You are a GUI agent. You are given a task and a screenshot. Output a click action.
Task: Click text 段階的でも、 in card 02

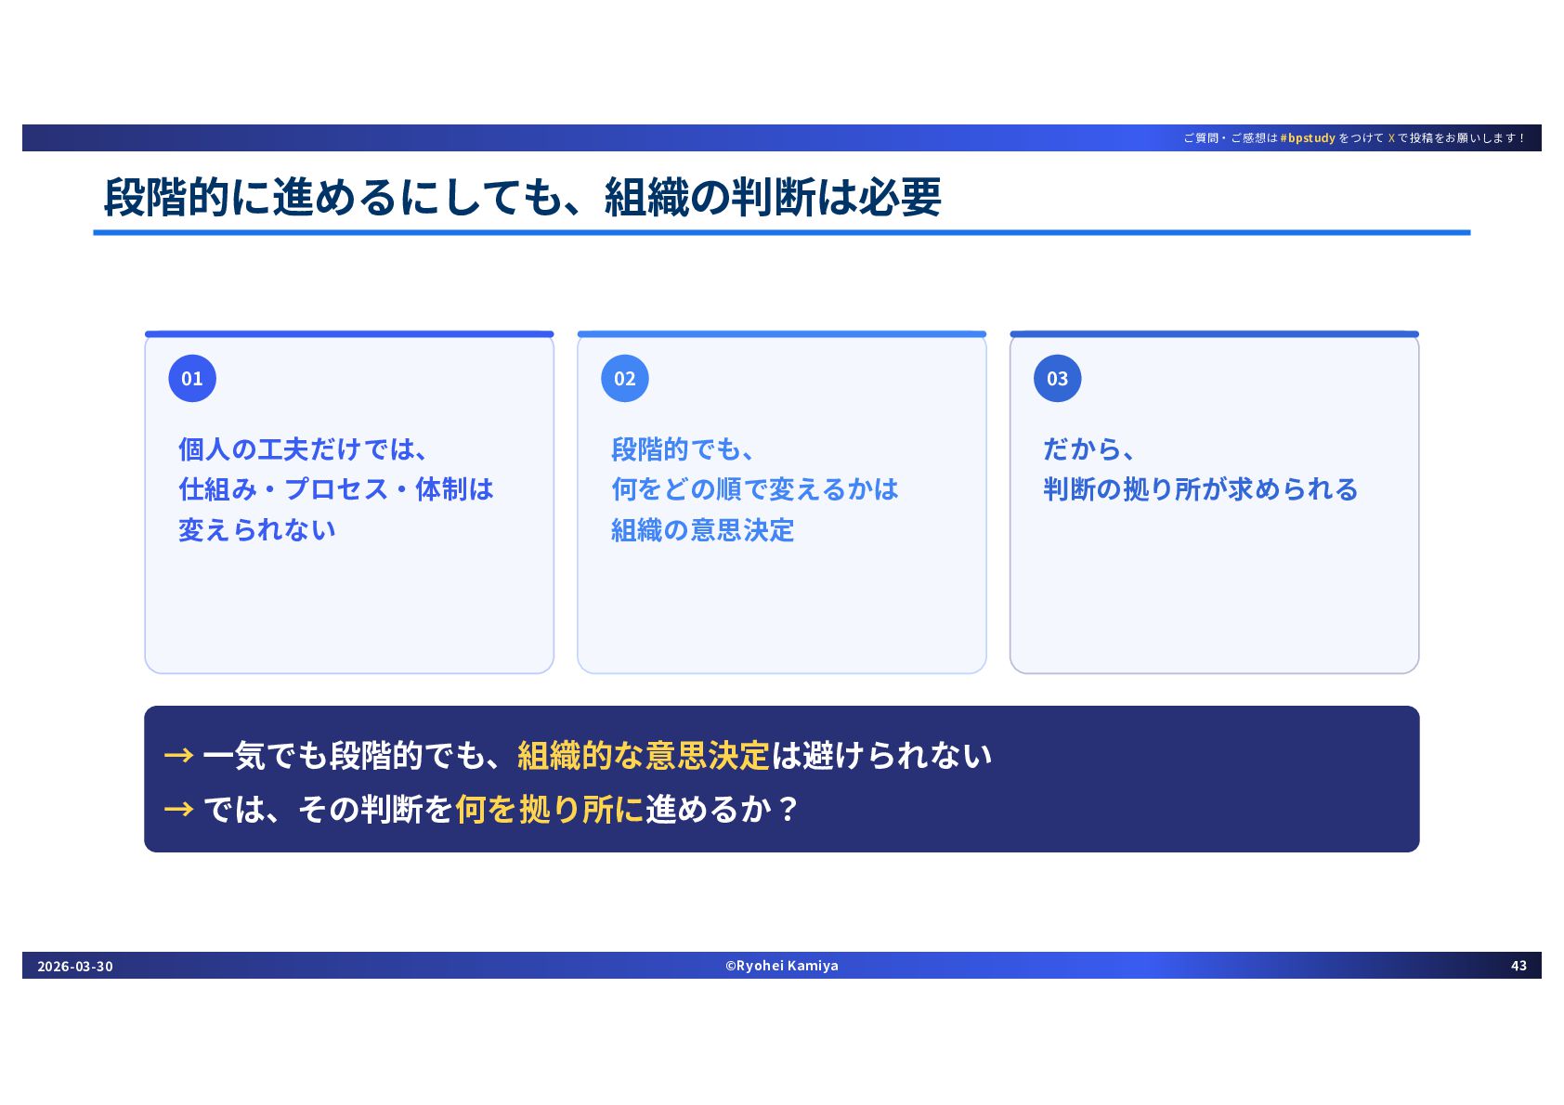pos(684,449)
